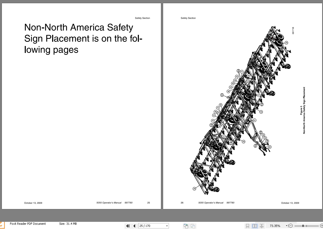Click the next view icon
The height and width of the screenshot is (229, 323).
[193, 226]
